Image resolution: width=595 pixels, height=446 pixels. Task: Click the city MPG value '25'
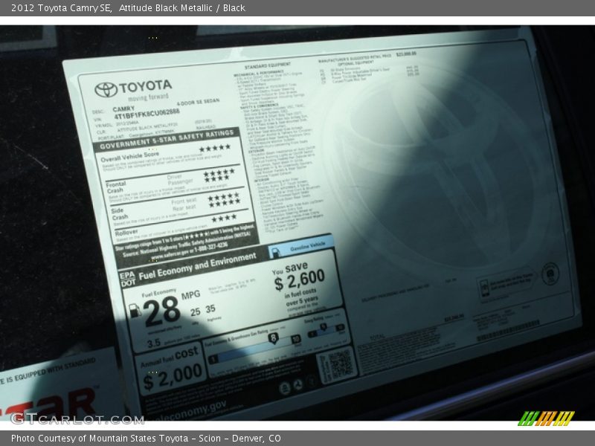(196, 312)
